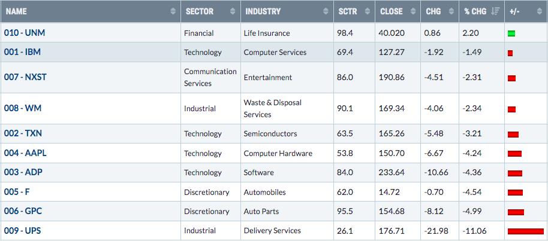Select the 005 - F ticker link

[x=17, y=192]
